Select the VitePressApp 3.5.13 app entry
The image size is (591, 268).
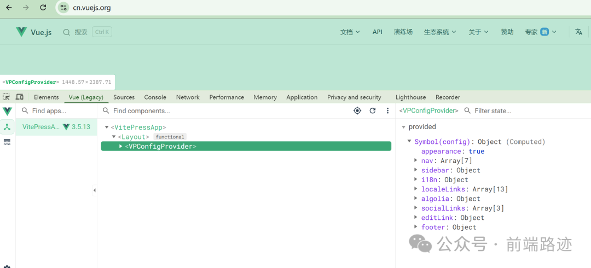coord(56,127)
